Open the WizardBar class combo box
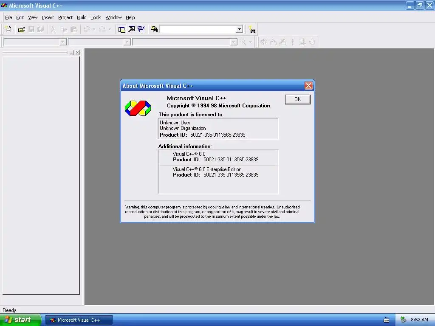This screenshot has width=435, height=326. coord(35,42)
